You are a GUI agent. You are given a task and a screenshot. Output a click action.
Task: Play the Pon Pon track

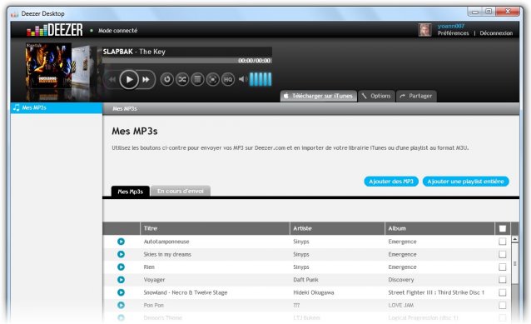coord(121,305)
